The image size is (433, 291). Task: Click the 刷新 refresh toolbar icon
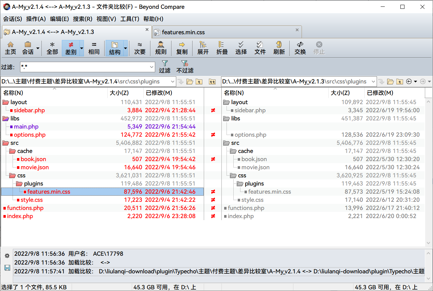(x=279, y=48)
